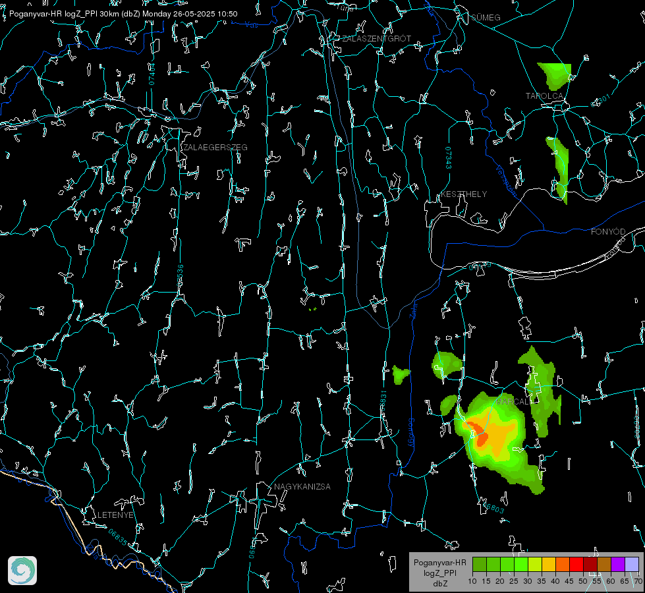Select the 50-55 dBZ dark red swatch
Viewport: 645px width, 593px height.
pyautogui.click(x=591, y=564)
